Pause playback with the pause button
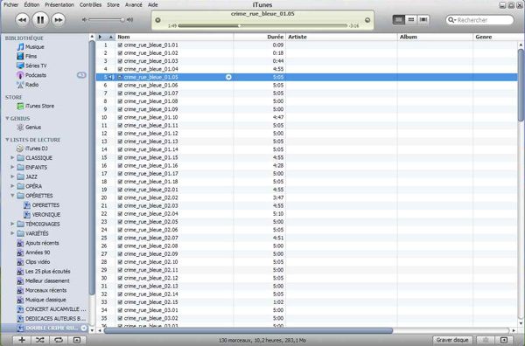 click(x=40, y=20)
